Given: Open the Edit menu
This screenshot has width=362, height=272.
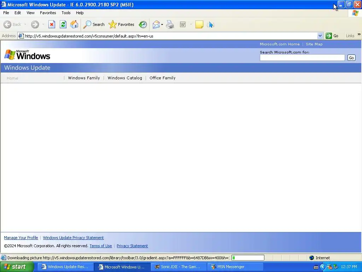Looking at the screenshot, I should coord(18,13).
